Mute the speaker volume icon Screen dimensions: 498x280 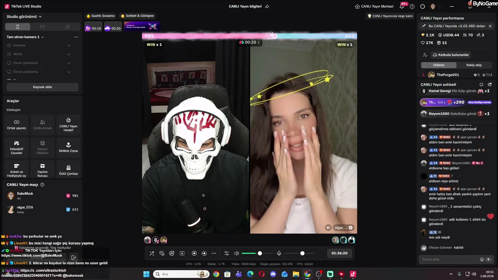pos(237,253)
